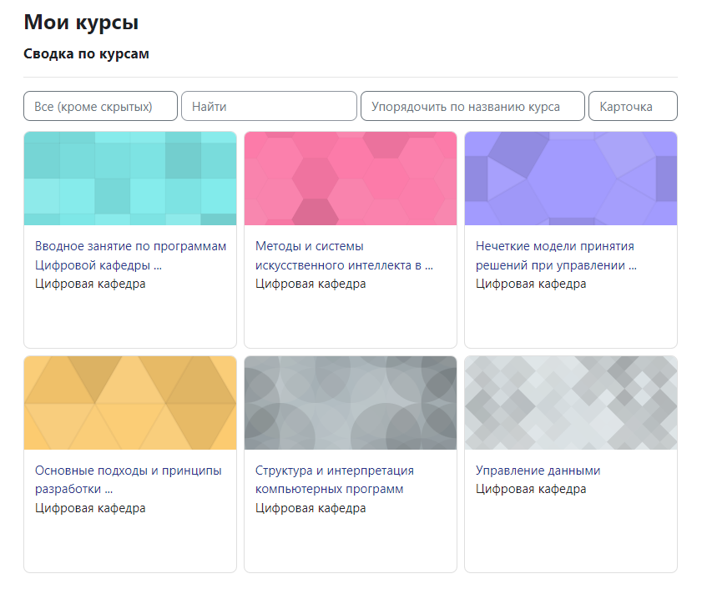This screenshot has height=599, width=712.
Task: Click 'Цифровая кафедра' under Управление данными
Action: (531, 489)
